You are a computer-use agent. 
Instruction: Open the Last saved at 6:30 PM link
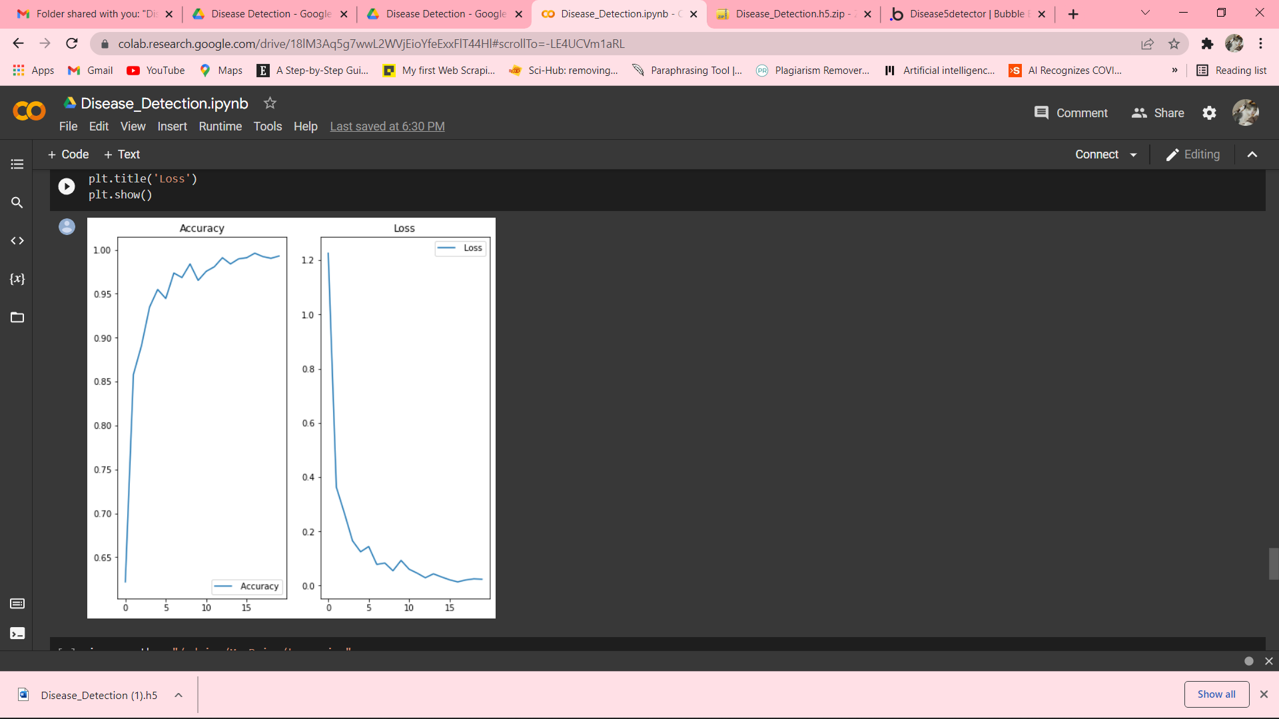pyautogui.click(x=387, y=126)
